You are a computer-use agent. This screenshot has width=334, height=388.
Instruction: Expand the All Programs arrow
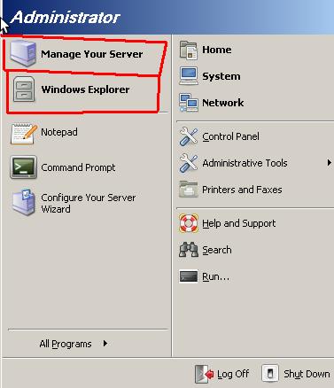pyautogui.click(x=105, y=344)
